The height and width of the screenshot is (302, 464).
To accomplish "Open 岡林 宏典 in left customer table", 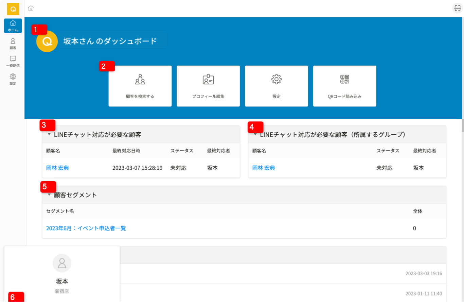I will pyautogui.click(x=57, y=168).
